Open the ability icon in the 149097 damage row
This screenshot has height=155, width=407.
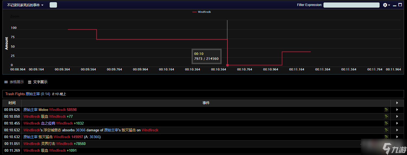[386, 137]
